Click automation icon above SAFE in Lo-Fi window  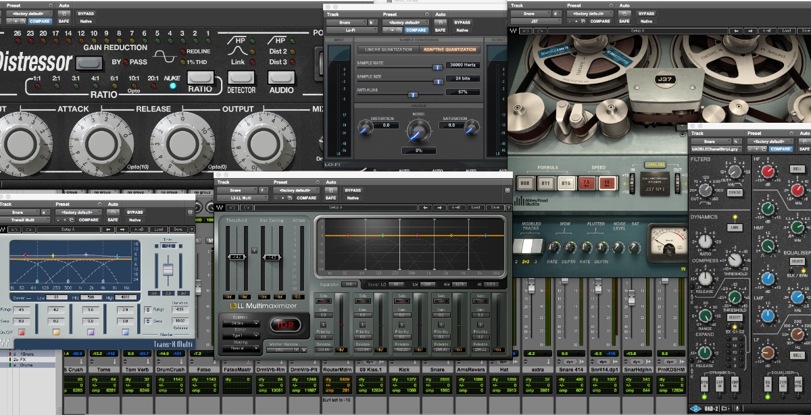(x=441, y=22)
